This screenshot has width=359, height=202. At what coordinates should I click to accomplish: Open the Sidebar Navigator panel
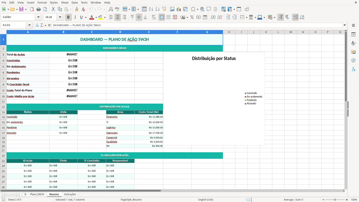[x=353, y=60]
